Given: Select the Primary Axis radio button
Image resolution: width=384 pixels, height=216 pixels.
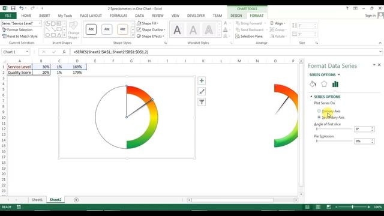Looking at the screenshot, I should coord(319,111).
